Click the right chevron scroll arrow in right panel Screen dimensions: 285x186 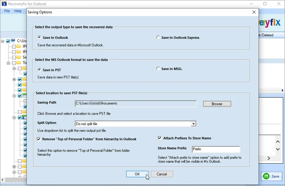[269, 158]
